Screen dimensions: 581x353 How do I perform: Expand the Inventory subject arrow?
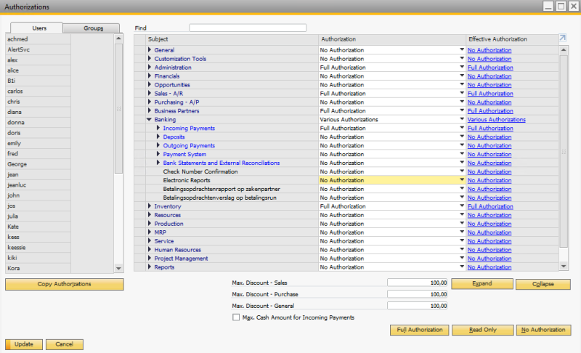pos(150,207)
